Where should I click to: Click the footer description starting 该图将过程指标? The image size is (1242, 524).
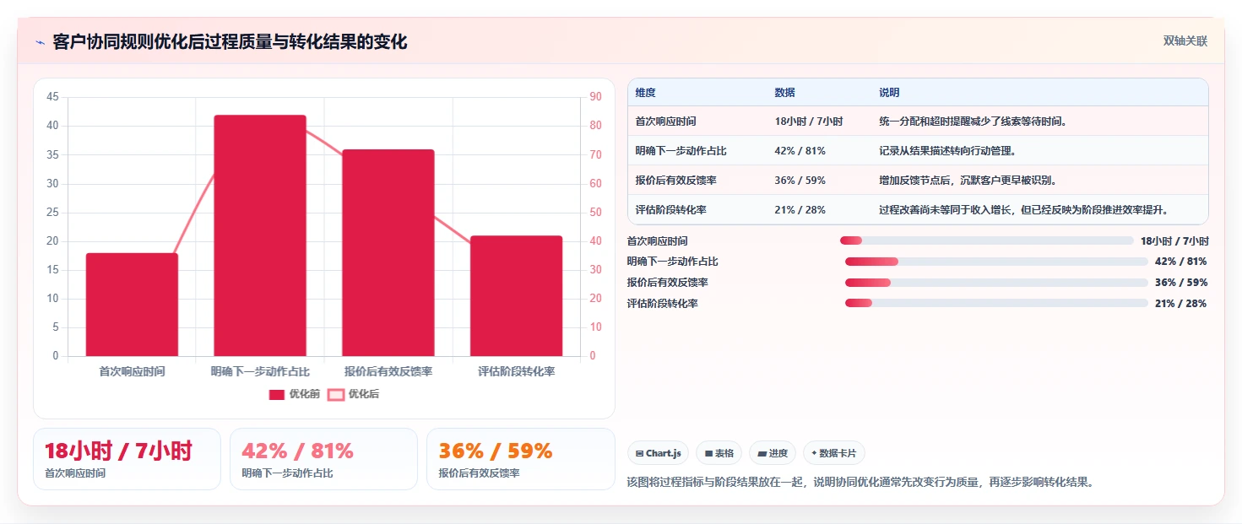(861, 483)
